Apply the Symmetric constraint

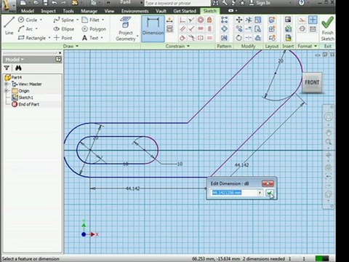(x=201, y=38)
